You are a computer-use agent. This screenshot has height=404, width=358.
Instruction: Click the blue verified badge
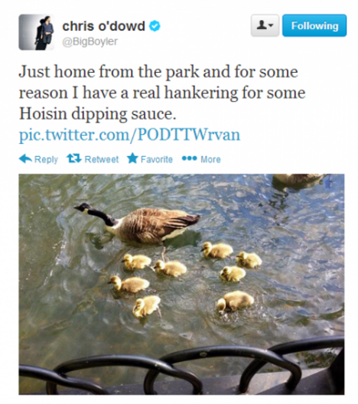pos(155,26)
